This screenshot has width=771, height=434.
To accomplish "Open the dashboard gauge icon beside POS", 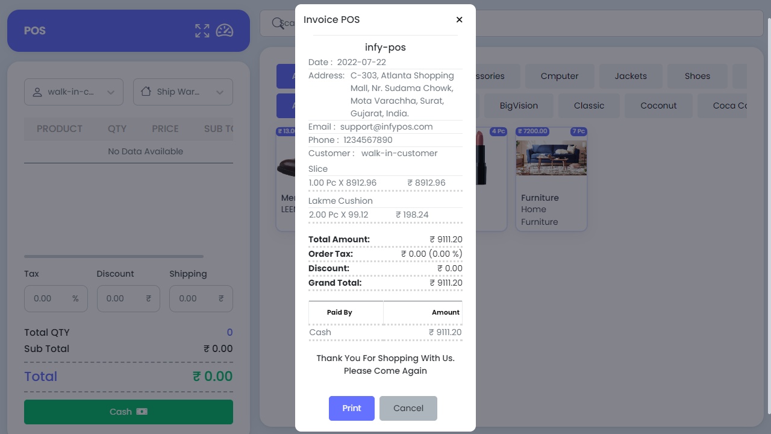I will [224, 30].
